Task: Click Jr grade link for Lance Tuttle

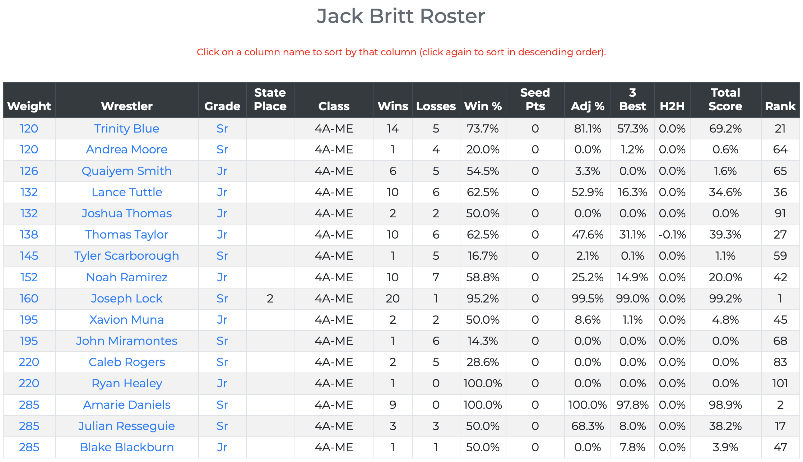Action: pos(222,192)
